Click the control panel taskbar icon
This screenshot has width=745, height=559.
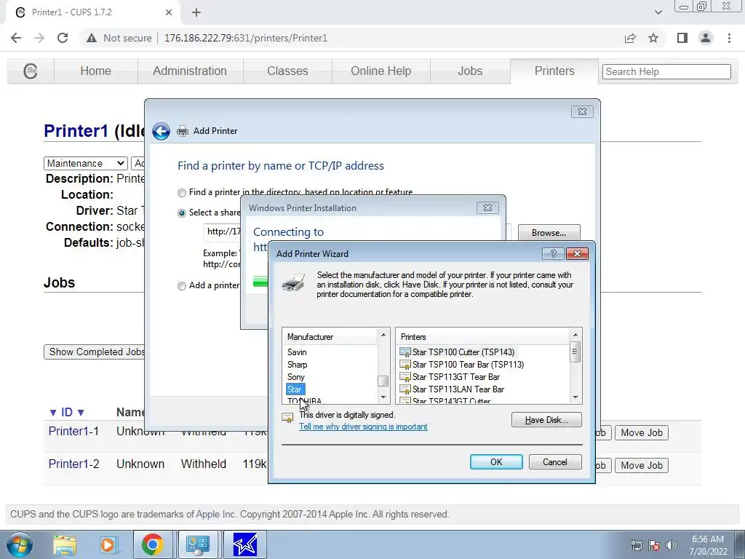tap(198, 544)
